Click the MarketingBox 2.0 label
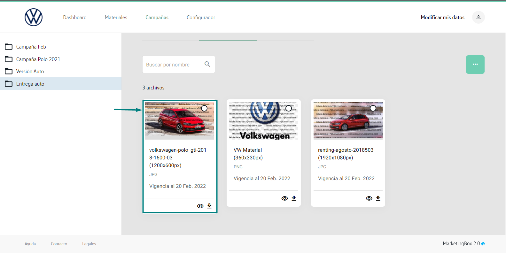This screenshot has width=506, height=253. coord(462,243)
